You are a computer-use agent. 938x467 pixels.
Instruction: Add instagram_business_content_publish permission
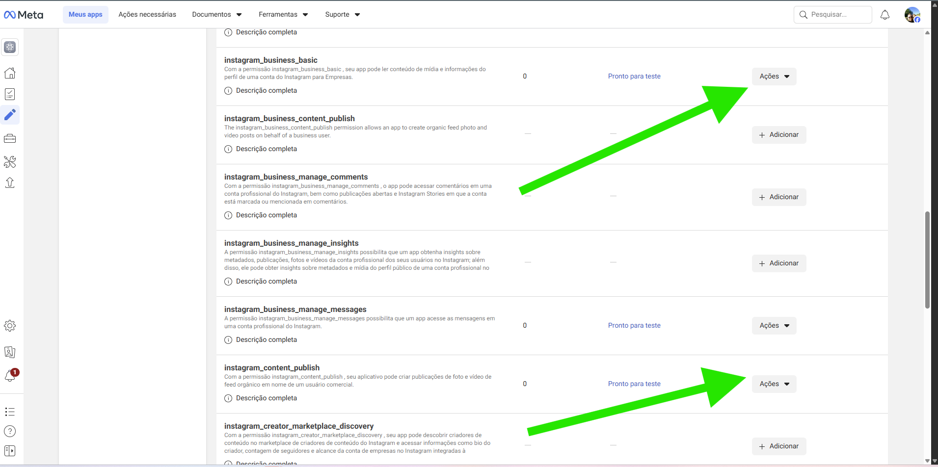(779, 135)
